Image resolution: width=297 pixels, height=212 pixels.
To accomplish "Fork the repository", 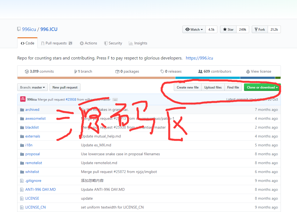I will coord(260,29).
